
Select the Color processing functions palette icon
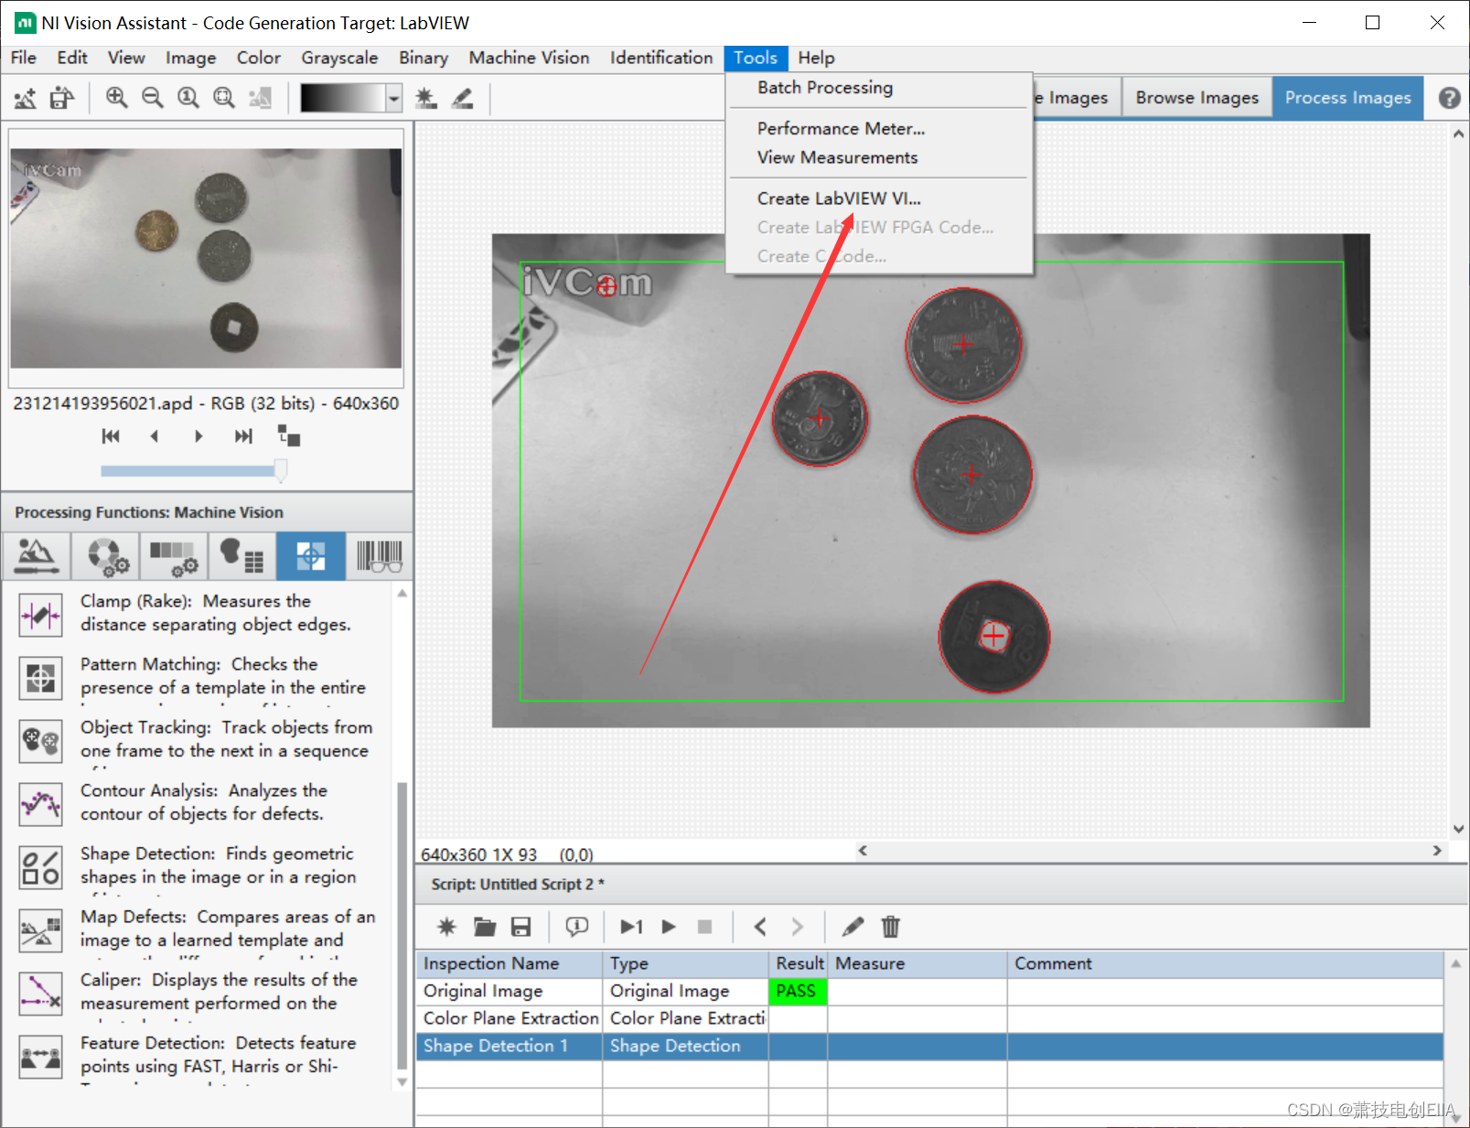pyautogui.click(x=106, y=555)
